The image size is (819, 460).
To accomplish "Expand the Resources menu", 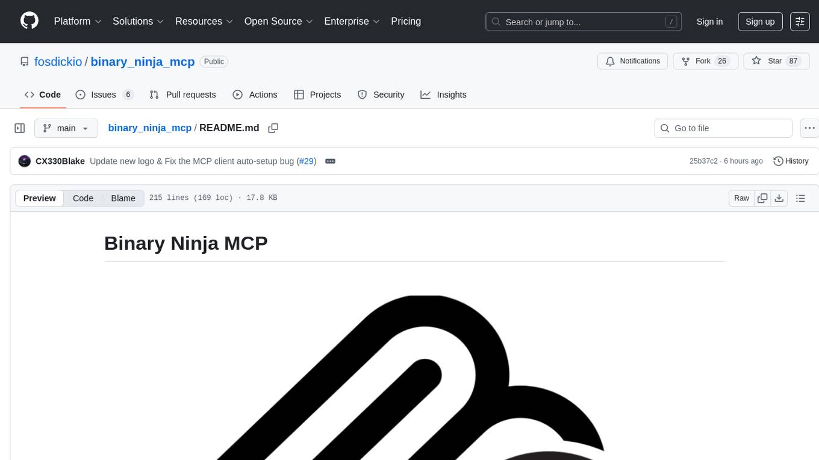I will tap(204, 21).
